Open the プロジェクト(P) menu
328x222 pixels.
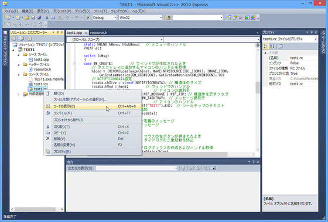61,11
